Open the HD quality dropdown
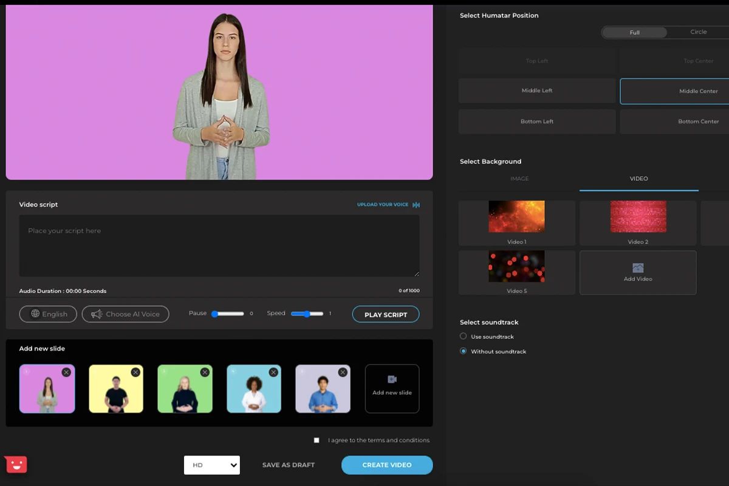 (212, 465)
